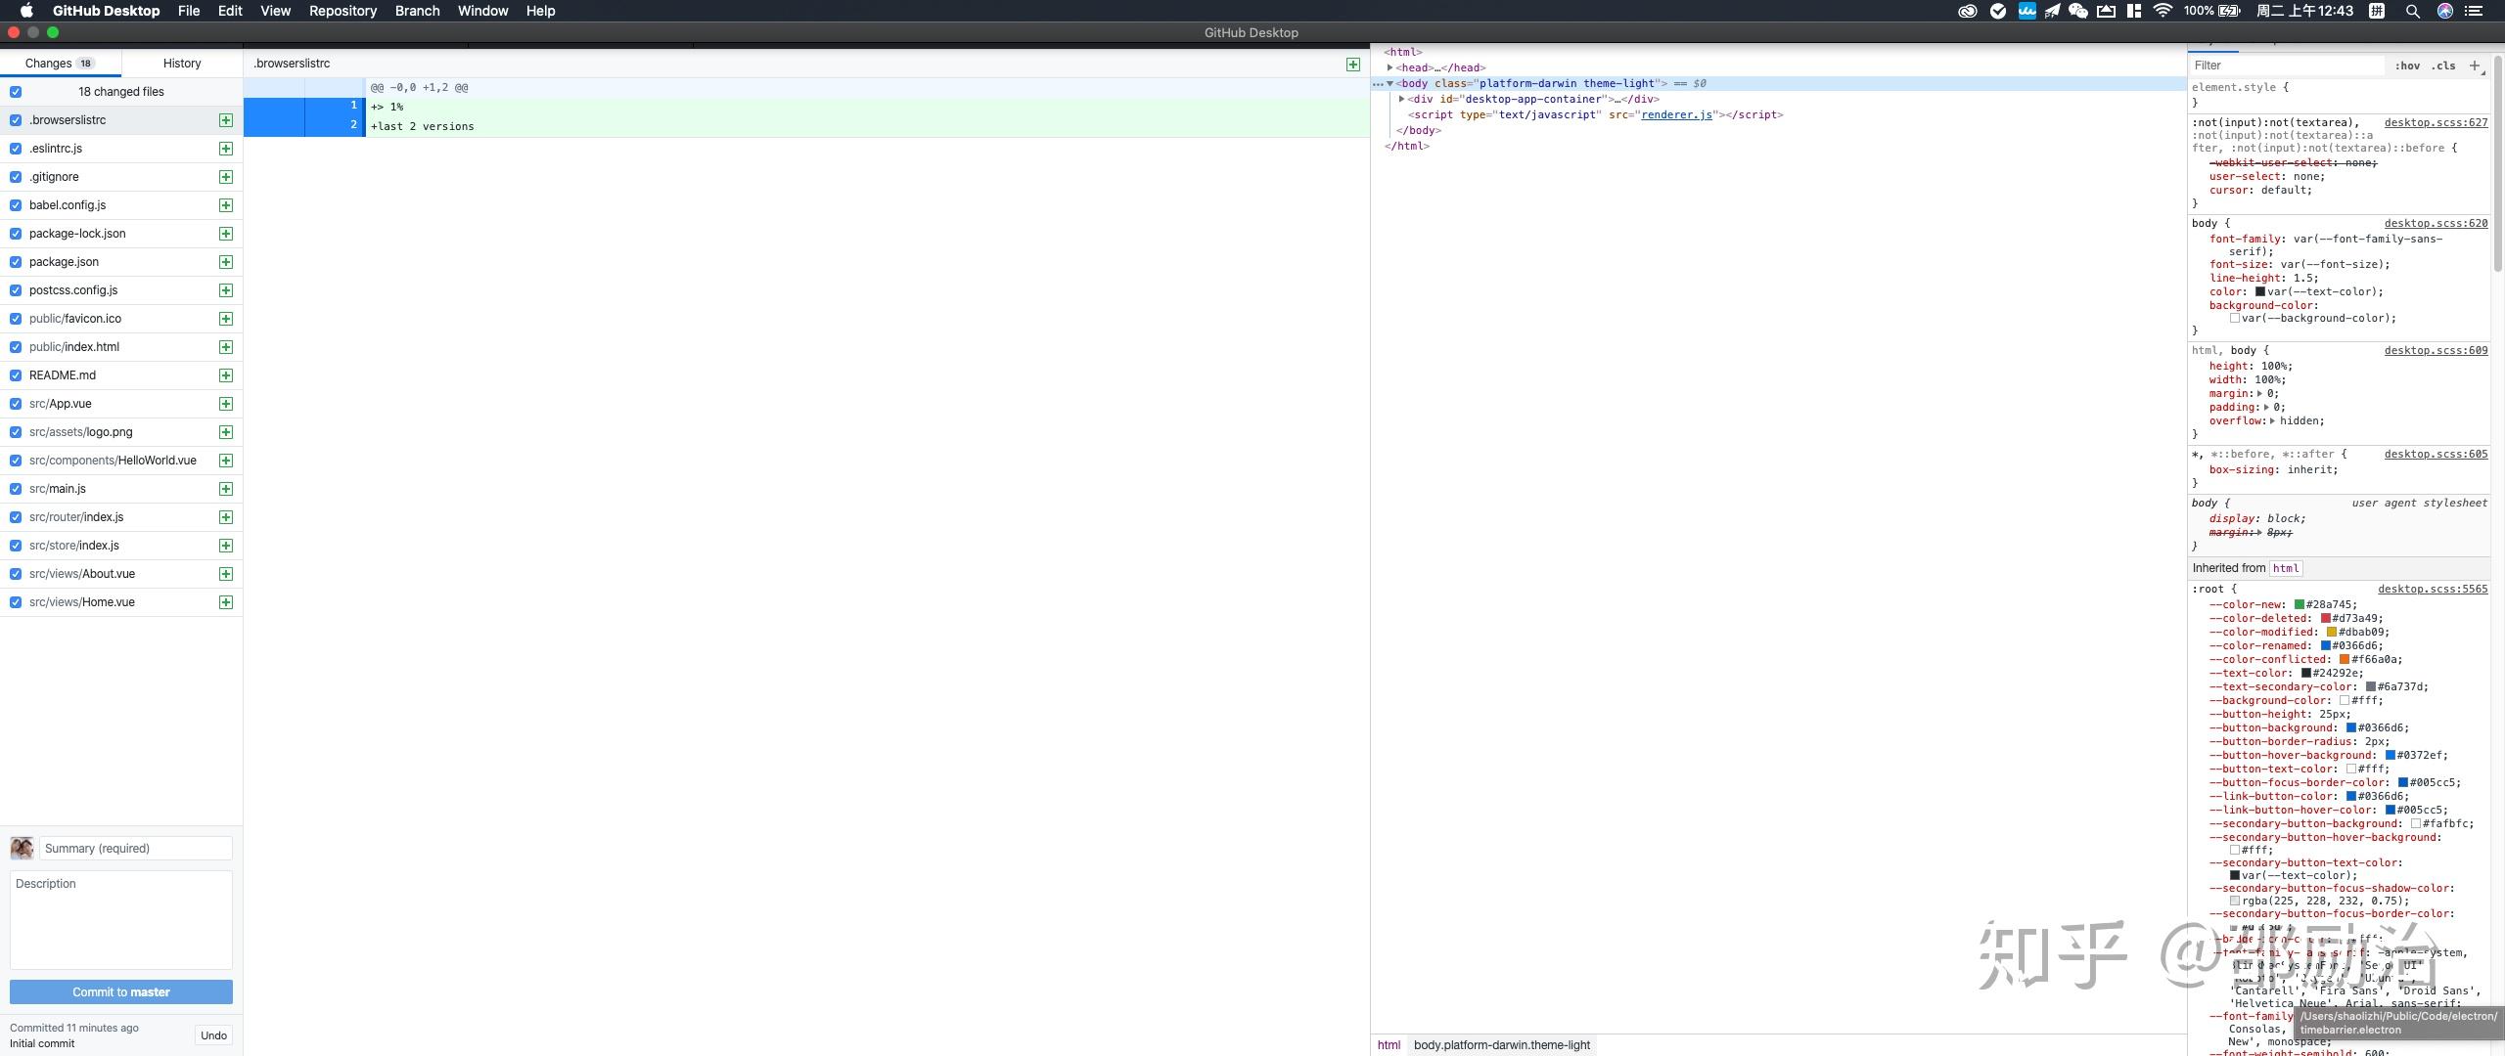The height and width of the screenshot is (1056, 2505).
Task: Uncheck the README.md file checkbox
Action: [x=15, y=375]
